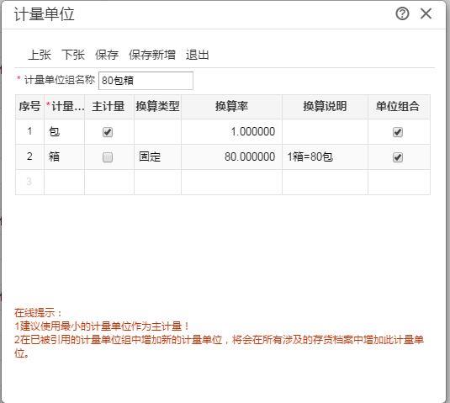
Task: Select the empty row 3 number cell
Action: click(29, 182)
